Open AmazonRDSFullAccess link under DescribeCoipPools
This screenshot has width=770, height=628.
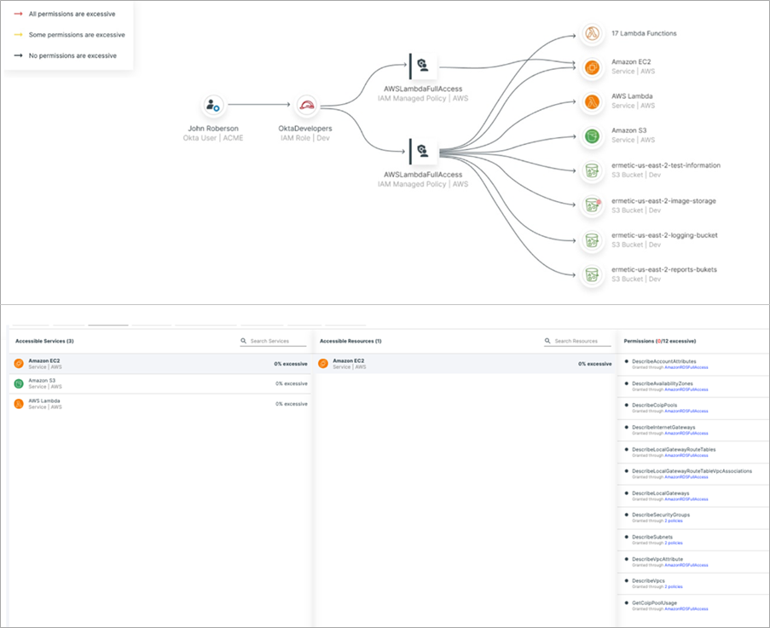pyautogui.click(x=686, y=412)
